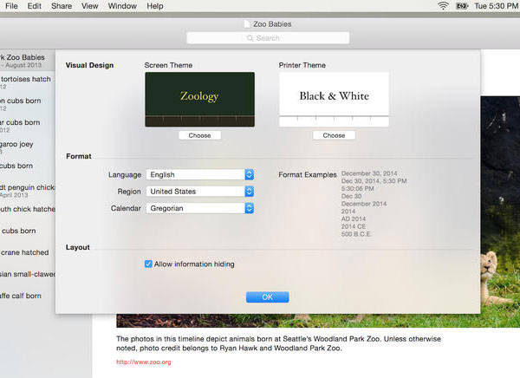
Task: Click the photo credit description paragraph
Action: (x=278, y=343)
